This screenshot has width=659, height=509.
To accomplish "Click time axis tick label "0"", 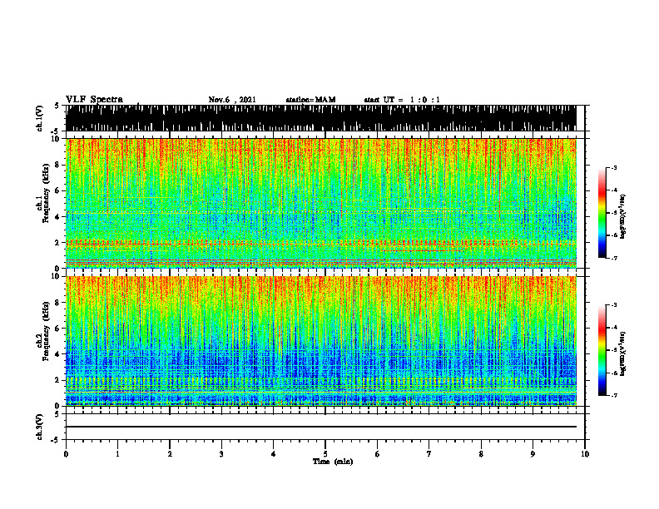I will [x=66, y=454].
